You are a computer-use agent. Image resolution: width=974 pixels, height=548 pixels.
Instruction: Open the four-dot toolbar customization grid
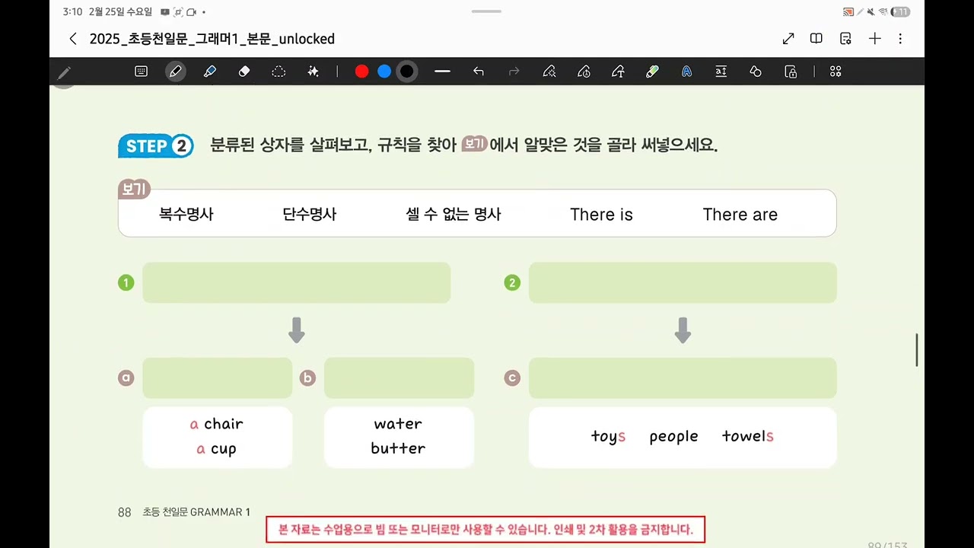tap(836, 72)
